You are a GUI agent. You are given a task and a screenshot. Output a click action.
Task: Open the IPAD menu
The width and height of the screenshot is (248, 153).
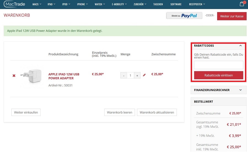(52, 4)
